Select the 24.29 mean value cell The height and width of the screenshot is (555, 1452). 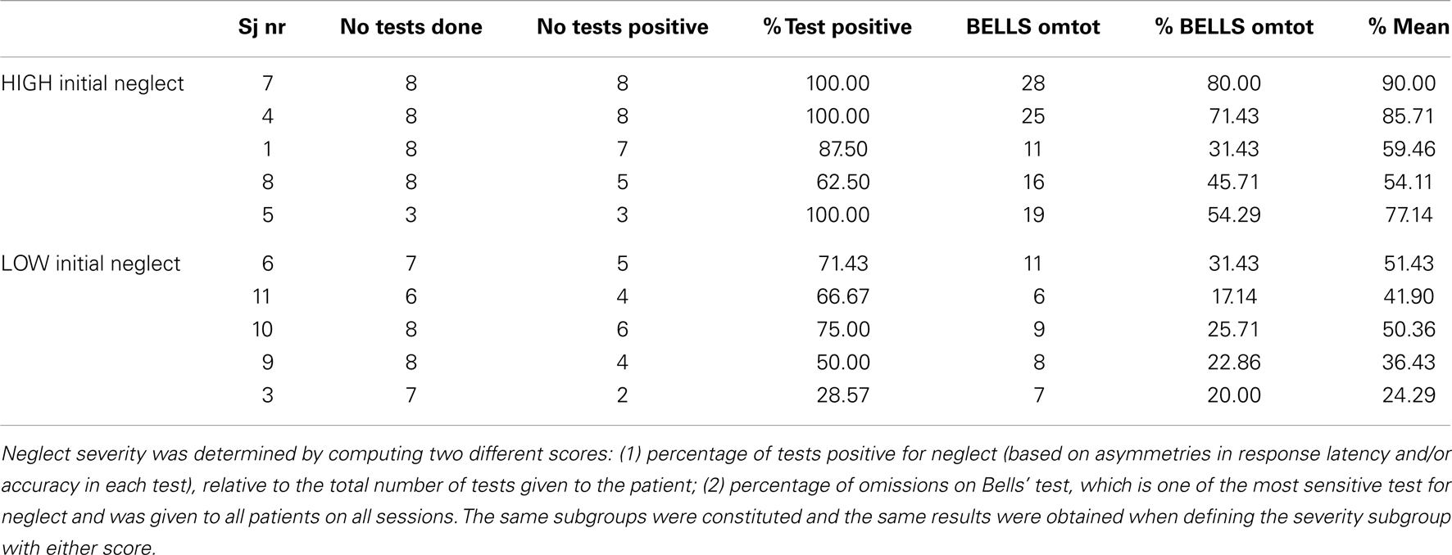(x=1408, y=395)
